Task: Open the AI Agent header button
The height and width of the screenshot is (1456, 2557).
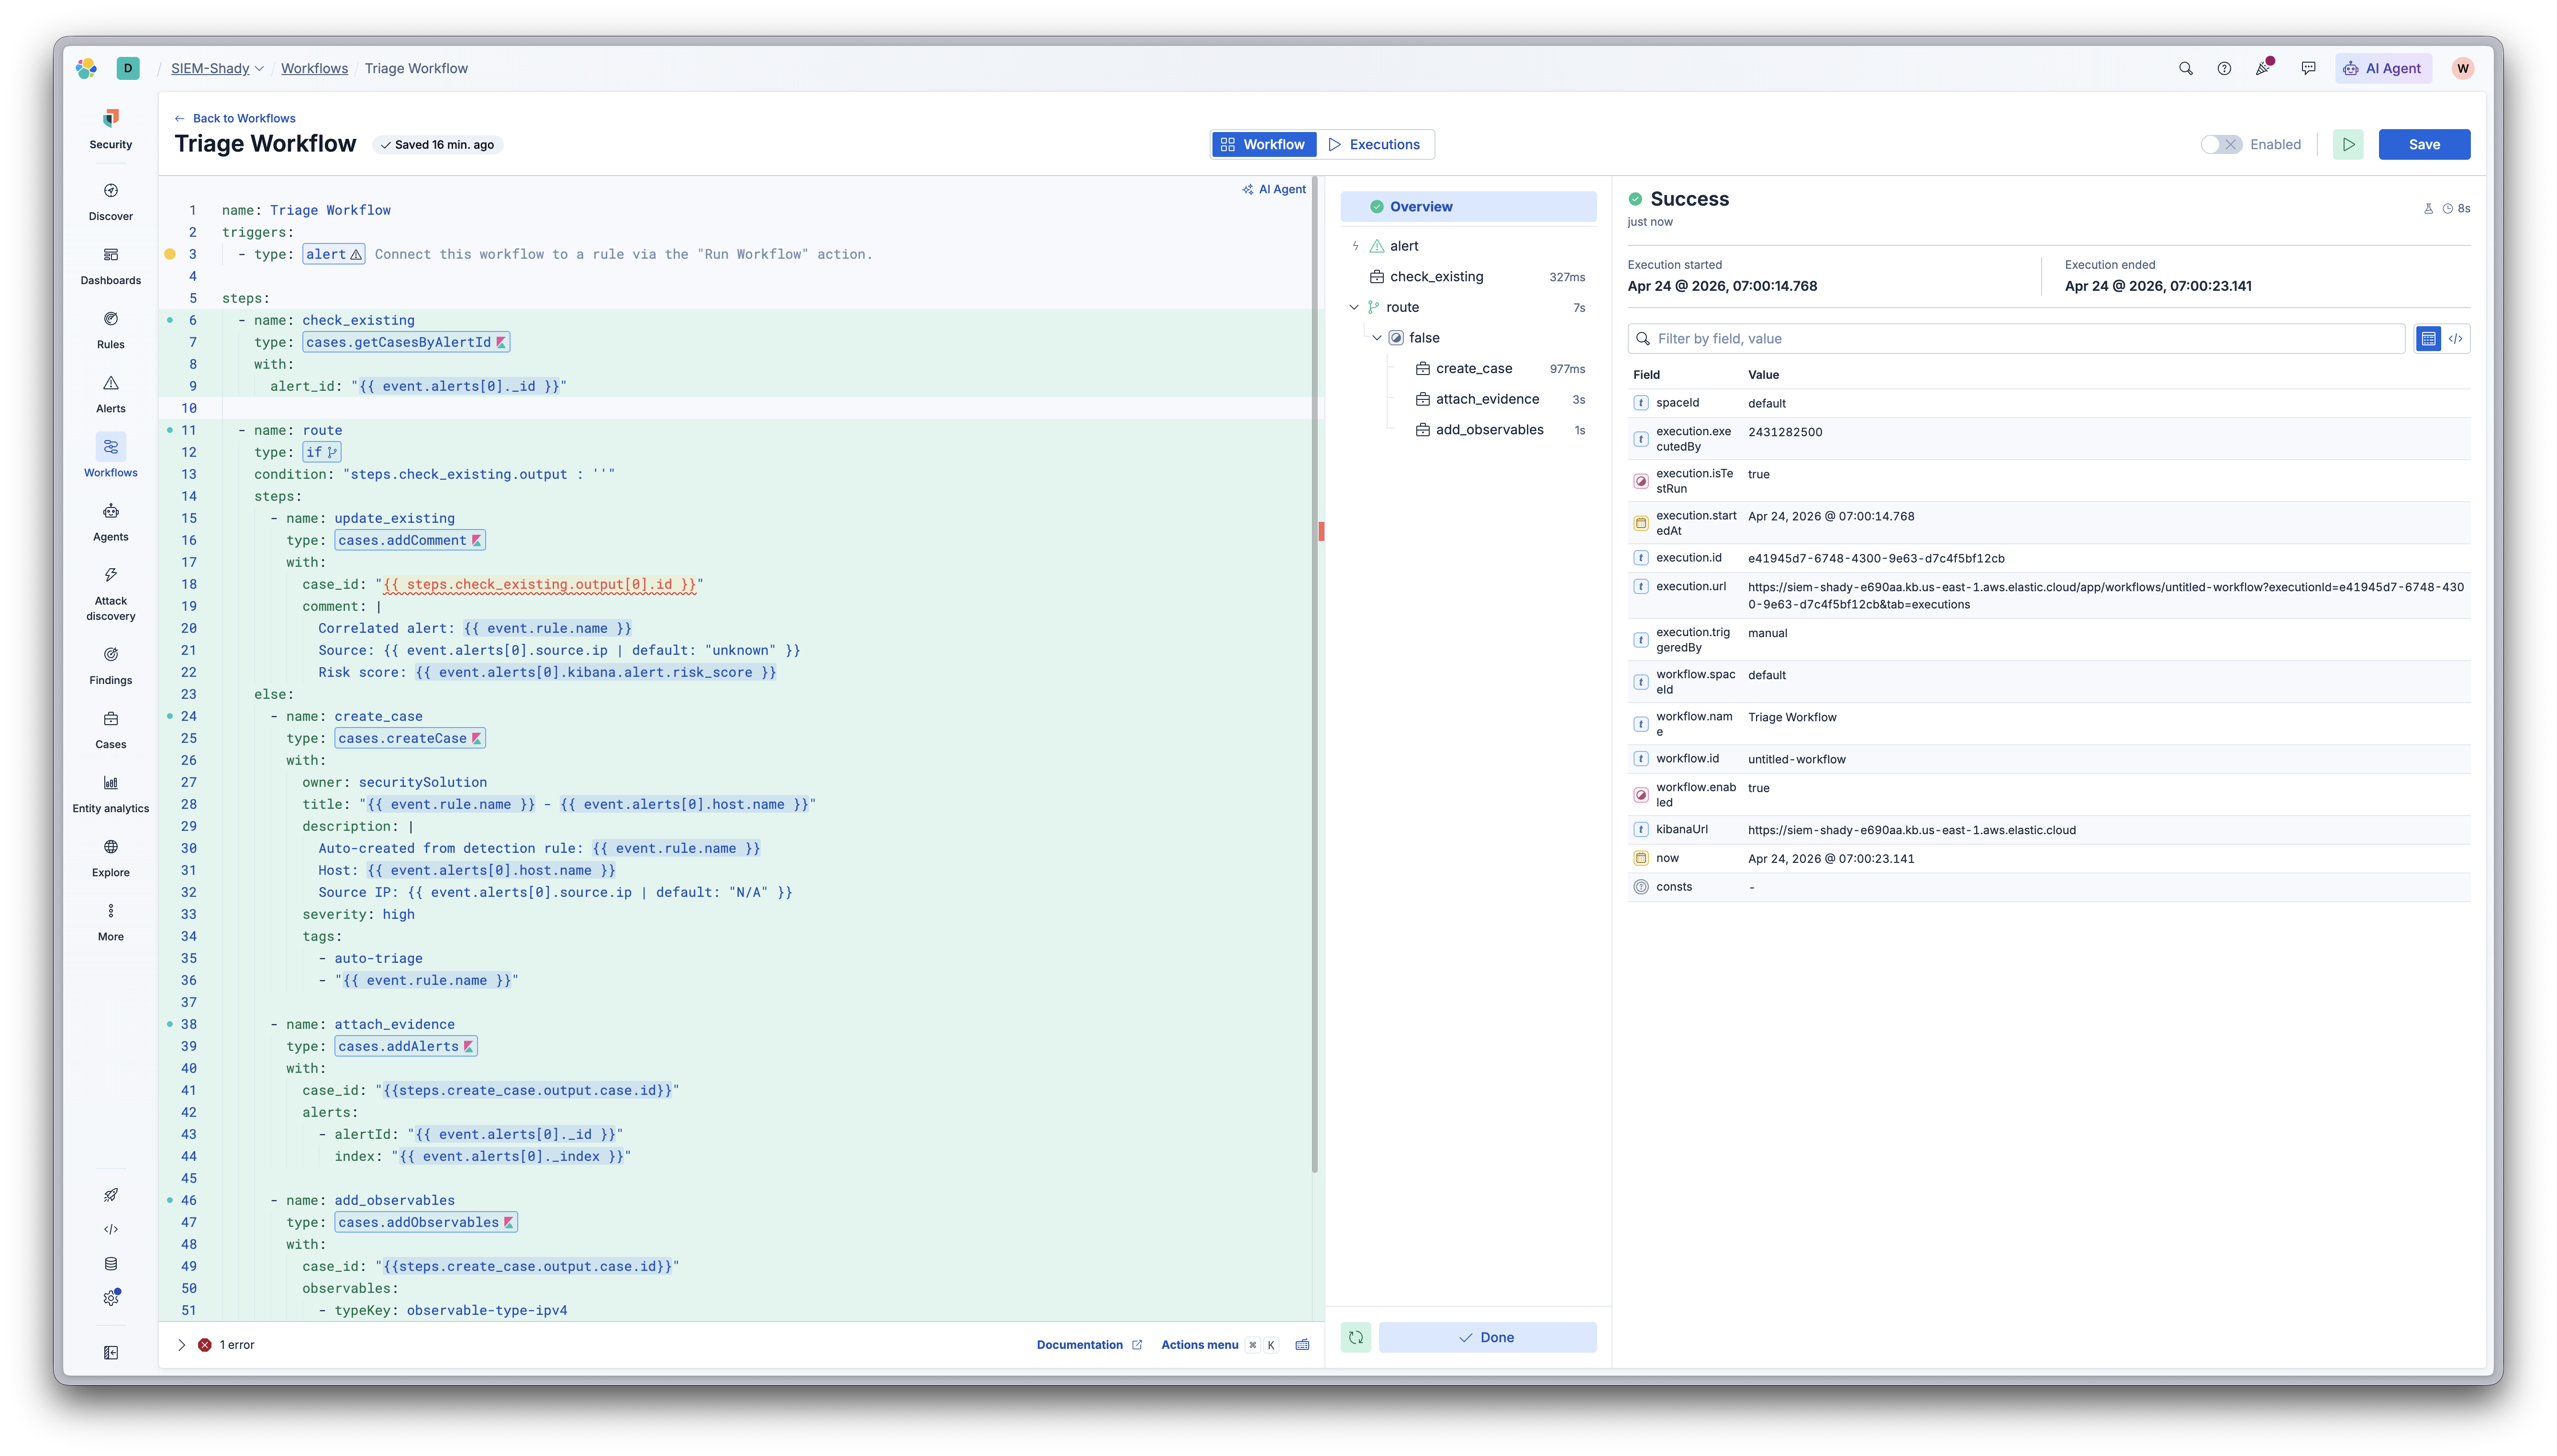Action: 2382,68
